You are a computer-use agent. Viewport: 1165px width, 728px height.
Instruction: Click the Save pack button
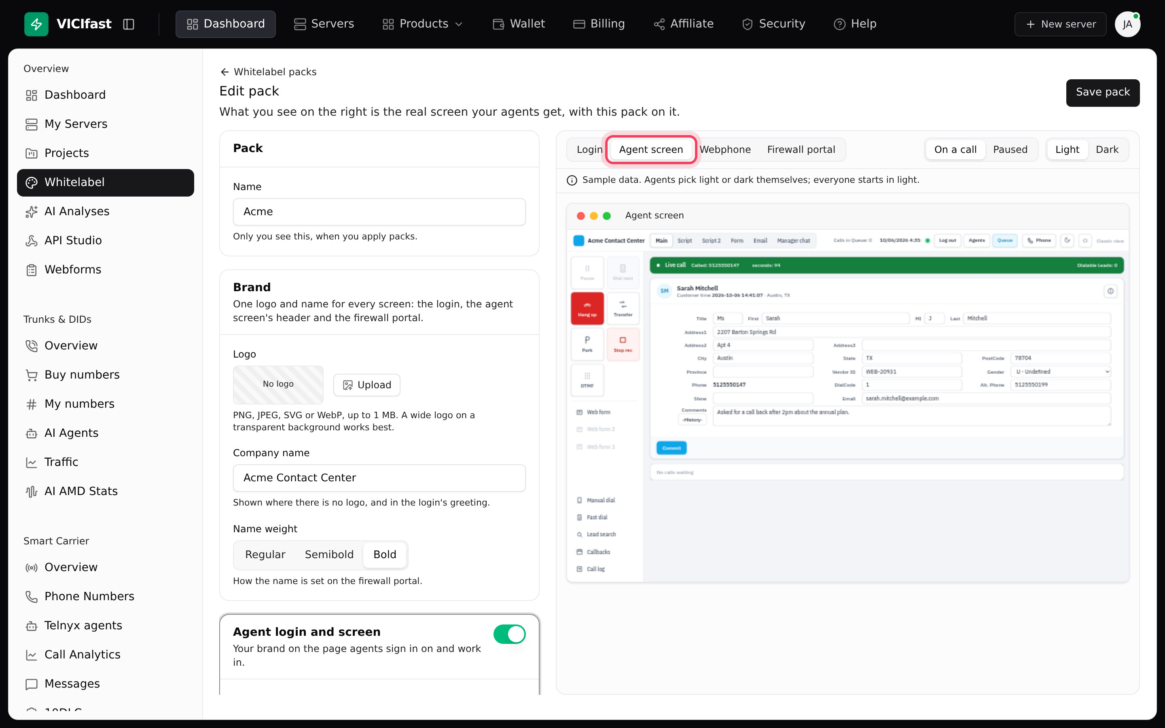click(1102, 93)
